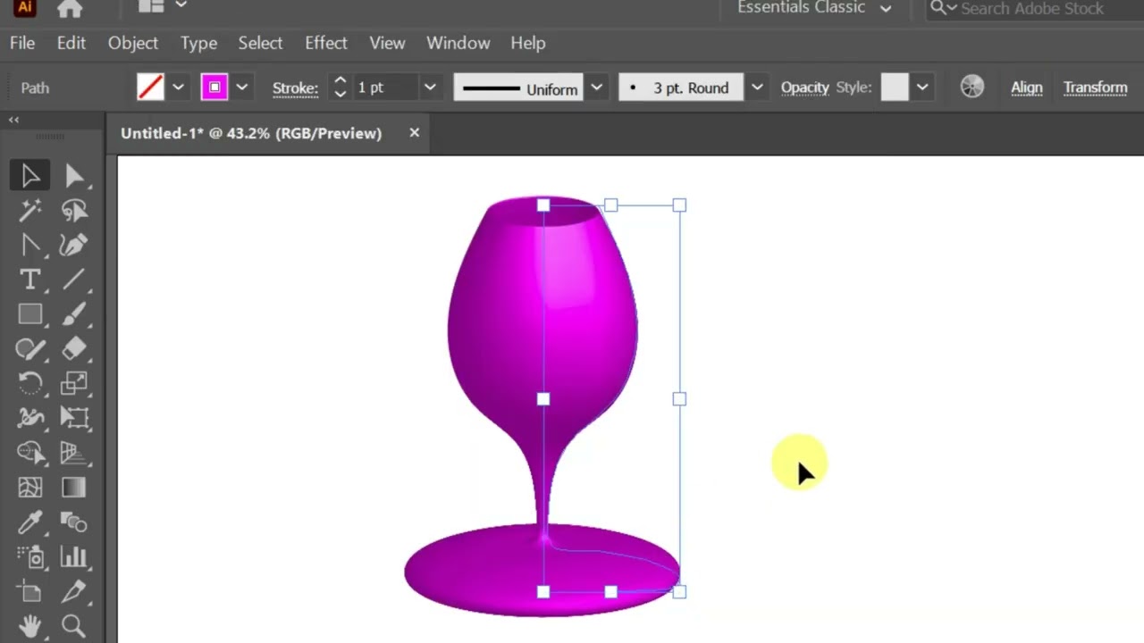The width and height of the screenshot is (1144, 643).
Task: Go to the Home screen icon
Action: pyautogui.click(x=70, y=8)
